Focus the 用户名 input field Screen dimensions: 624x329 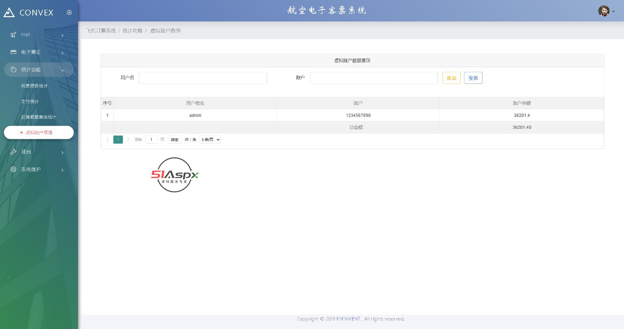203,78
